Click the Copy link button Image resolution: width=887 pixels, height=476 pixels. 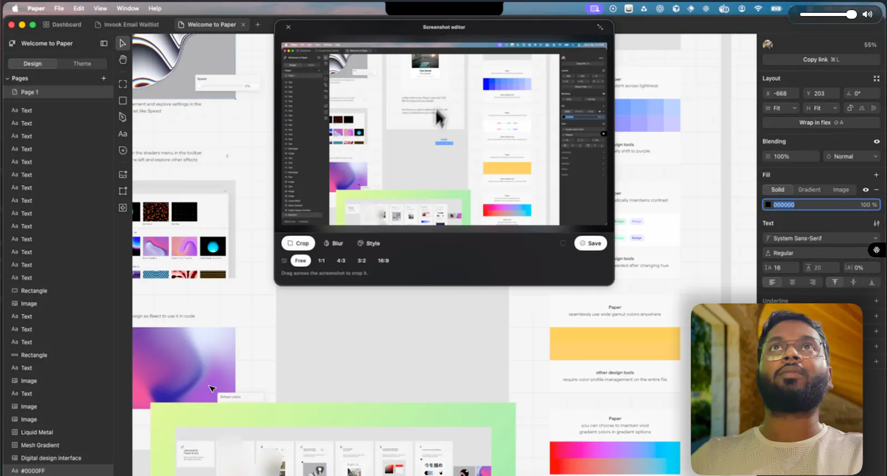(821, 60)
